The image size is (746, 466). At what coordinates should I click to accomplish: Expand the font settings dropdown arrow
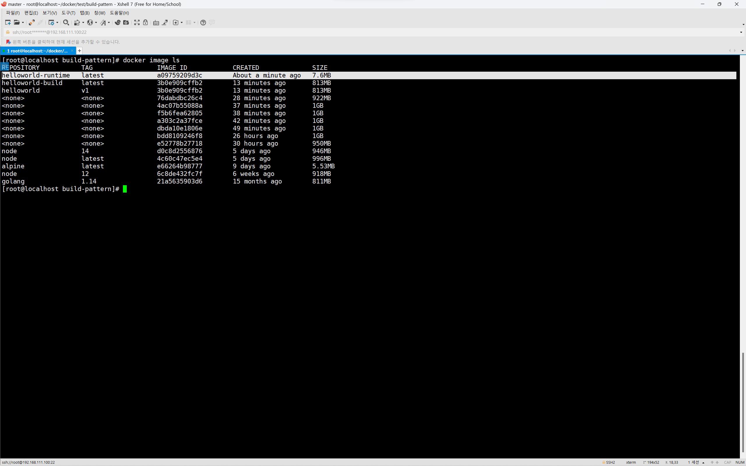109,22
